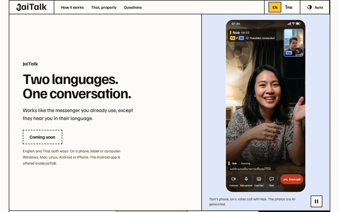Click the Two languages. One conversation. headline
The image size is (339, 212).
[77, 87]
